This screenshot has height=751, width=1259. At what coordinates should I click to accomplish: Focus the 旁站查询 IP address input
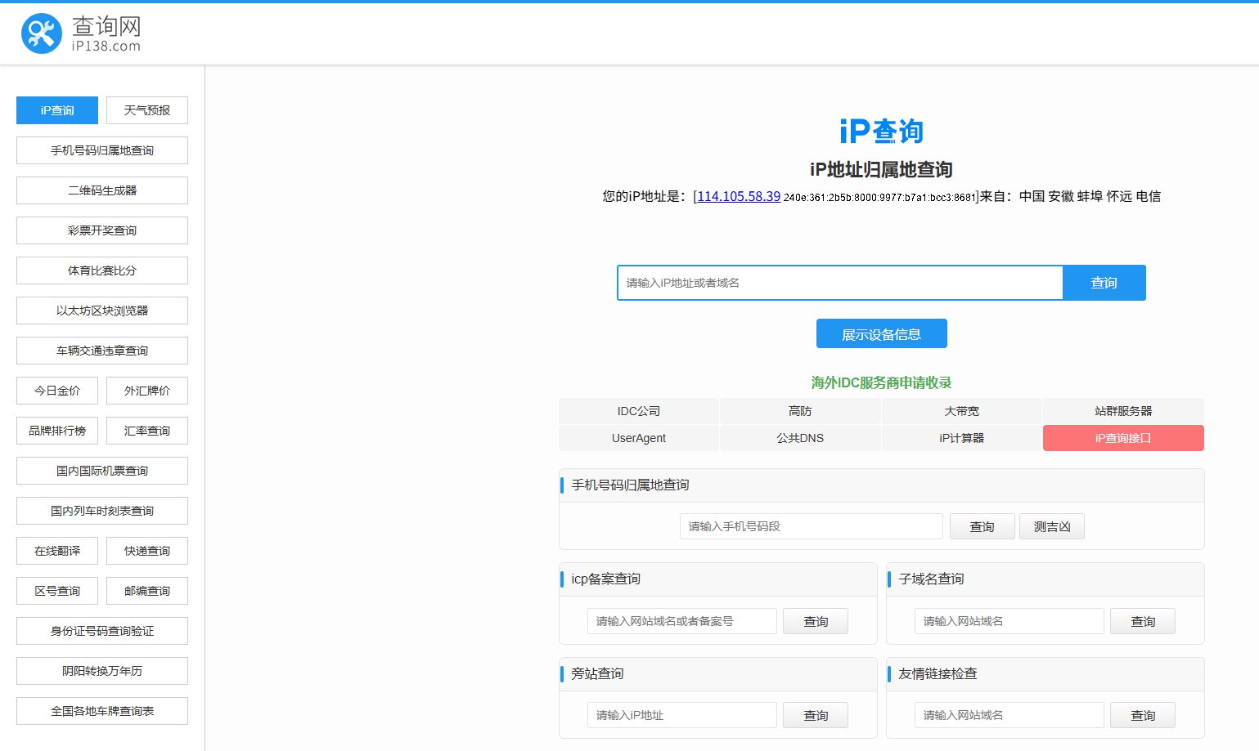tap(682, 715)
